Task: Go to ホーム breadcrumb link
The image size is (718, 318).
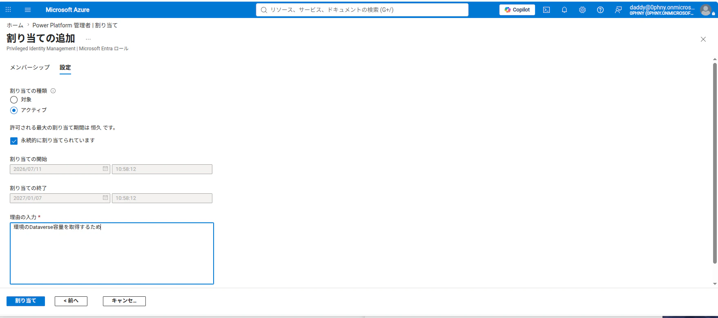Action: 15,25
